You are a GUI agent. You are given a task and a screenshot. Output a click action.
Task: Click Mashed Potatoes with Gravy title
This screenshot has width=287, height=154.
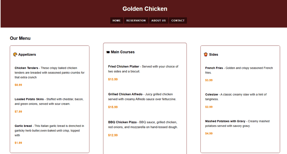225,121
